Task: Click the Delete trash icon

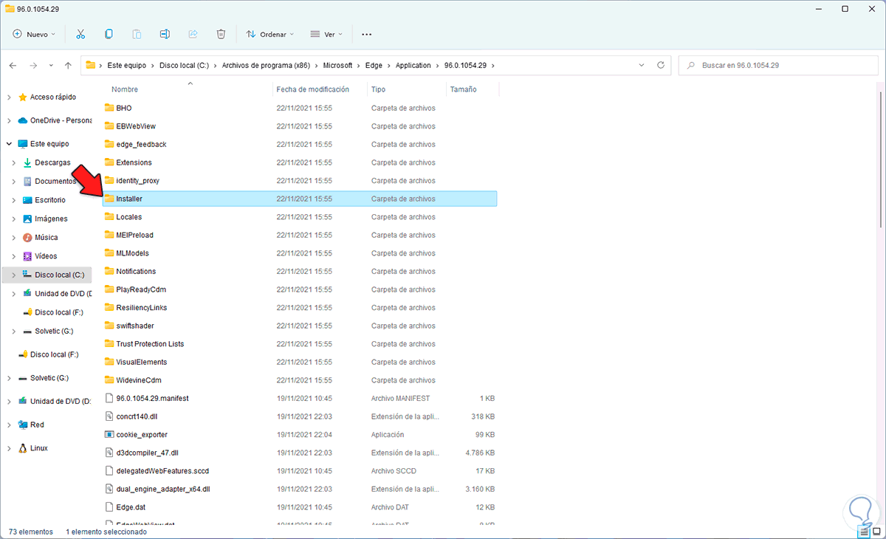Action: tap(221, 34)
